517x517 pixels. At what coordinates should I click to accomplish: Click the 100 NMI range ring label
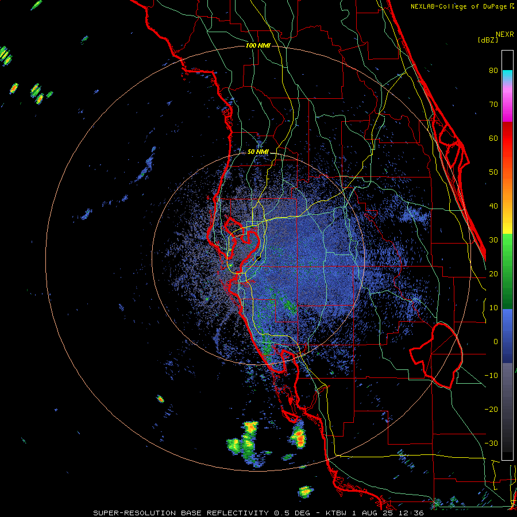pos(258,45)
